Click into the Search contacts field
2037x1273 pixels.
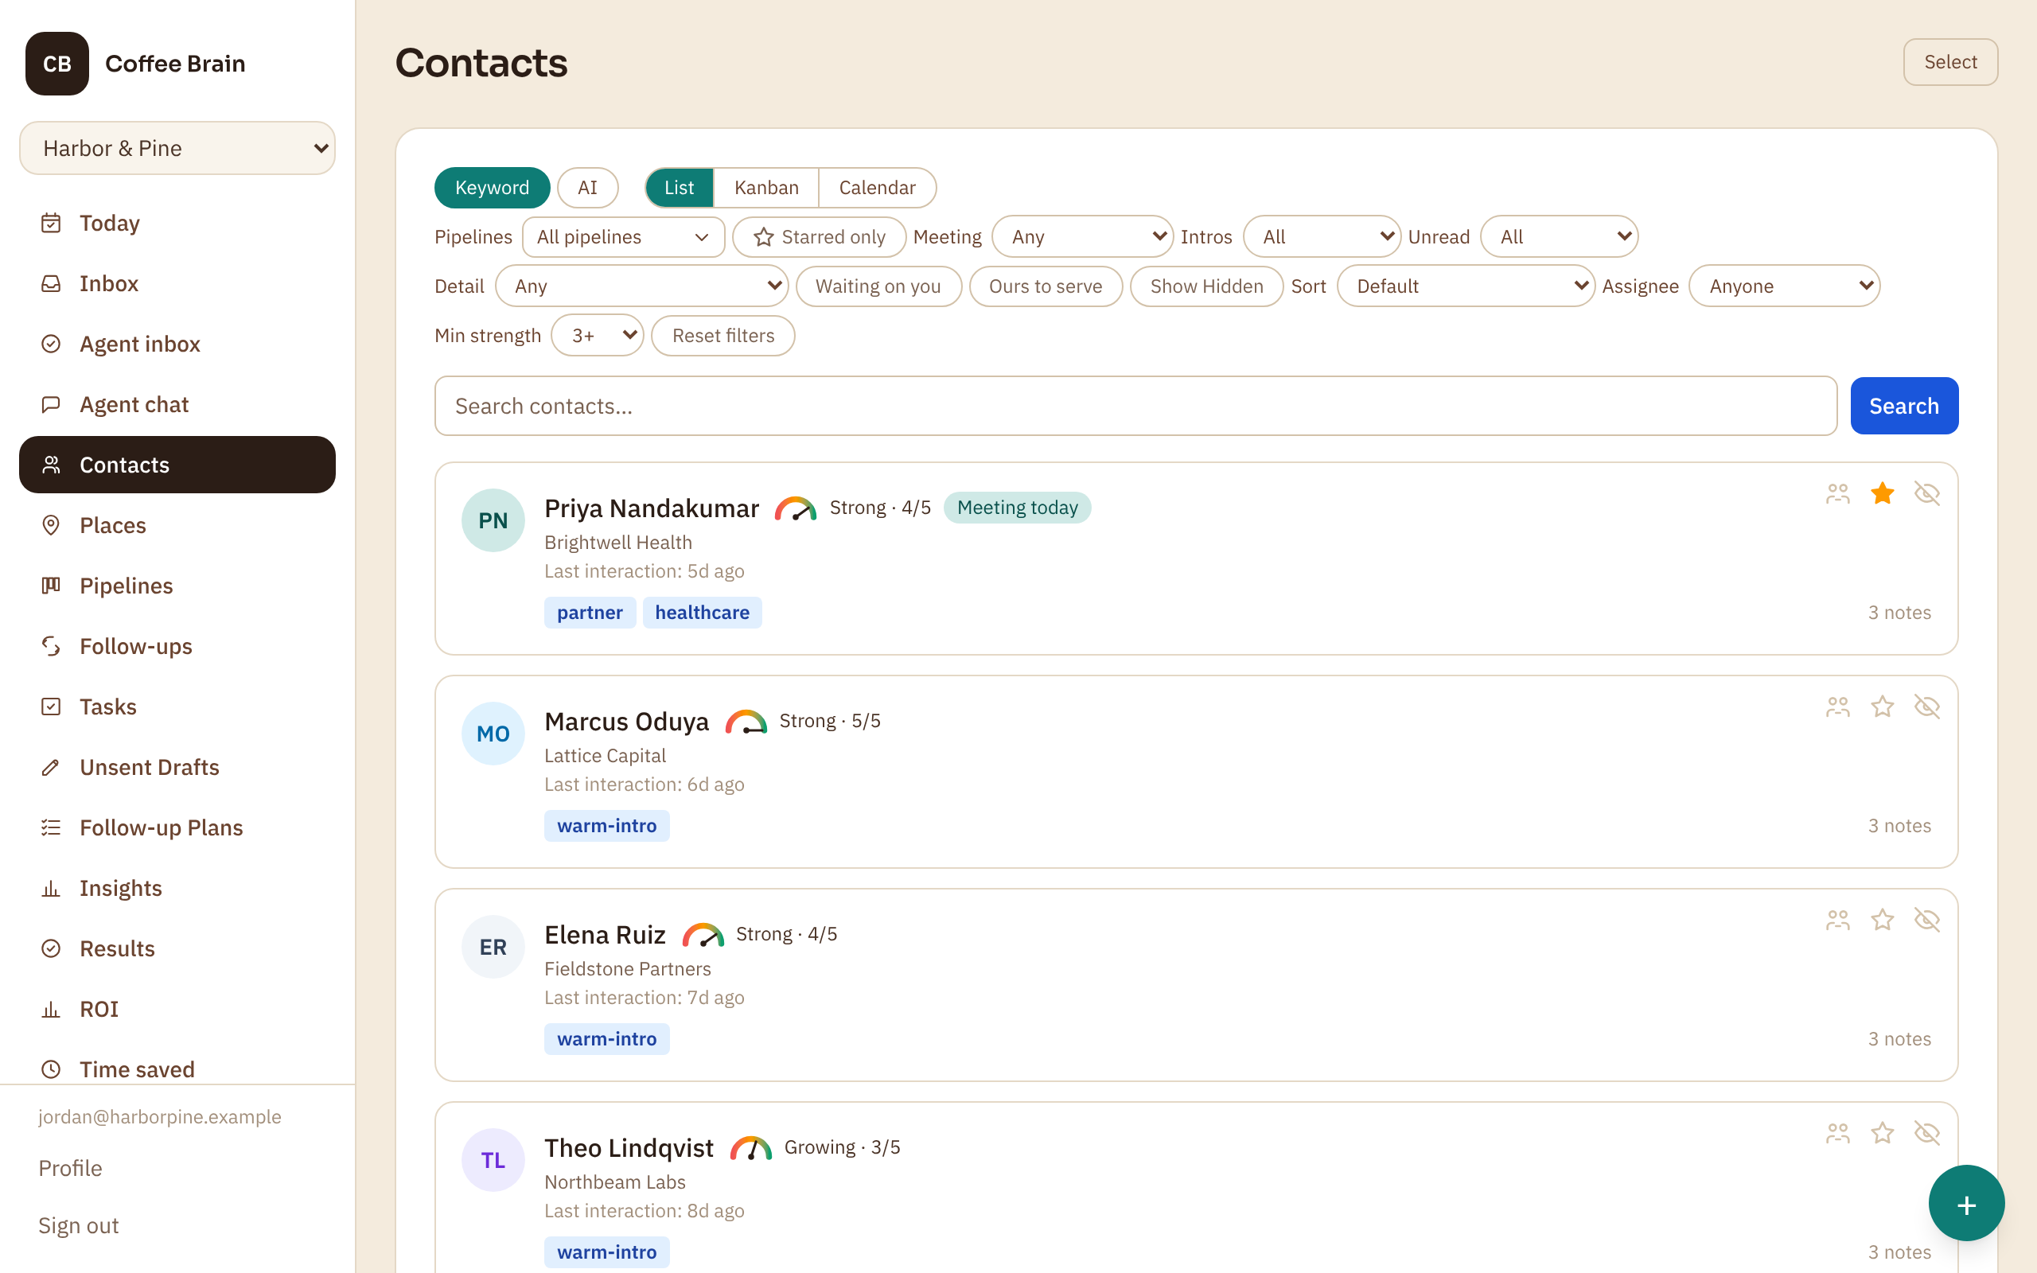pyautogui.click(x=1135, y=406)
